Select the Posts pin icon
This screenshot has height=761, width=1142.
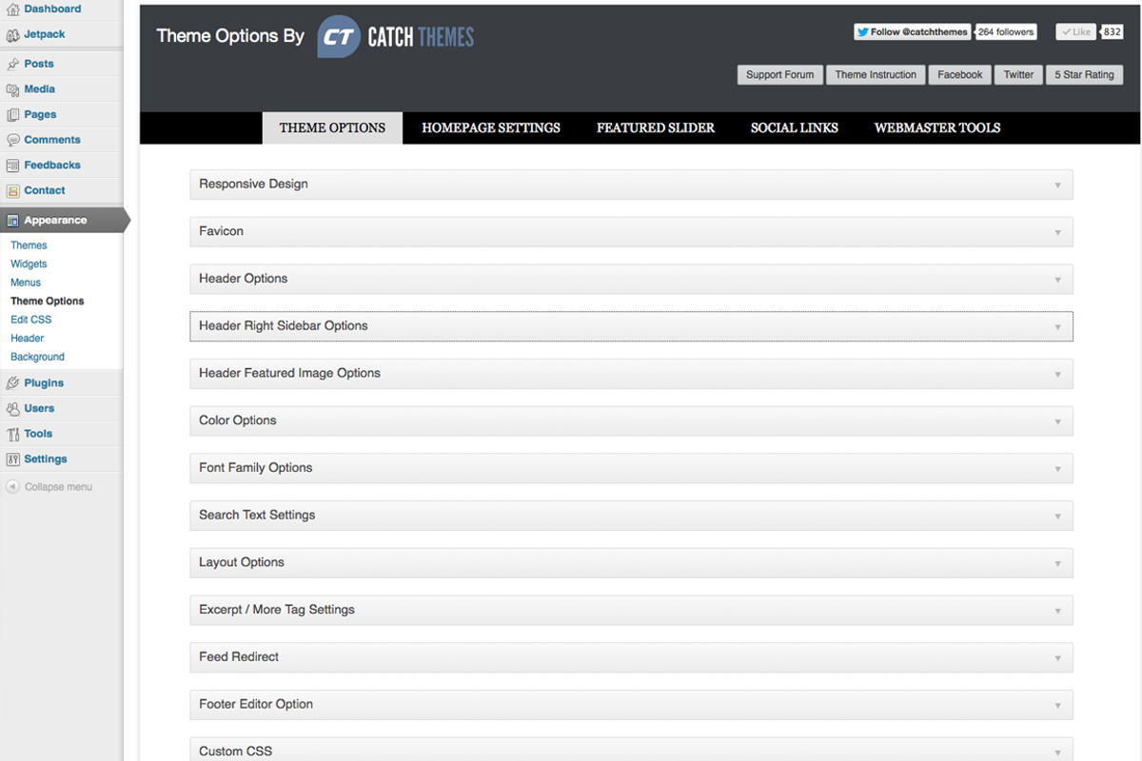(13, 63)
